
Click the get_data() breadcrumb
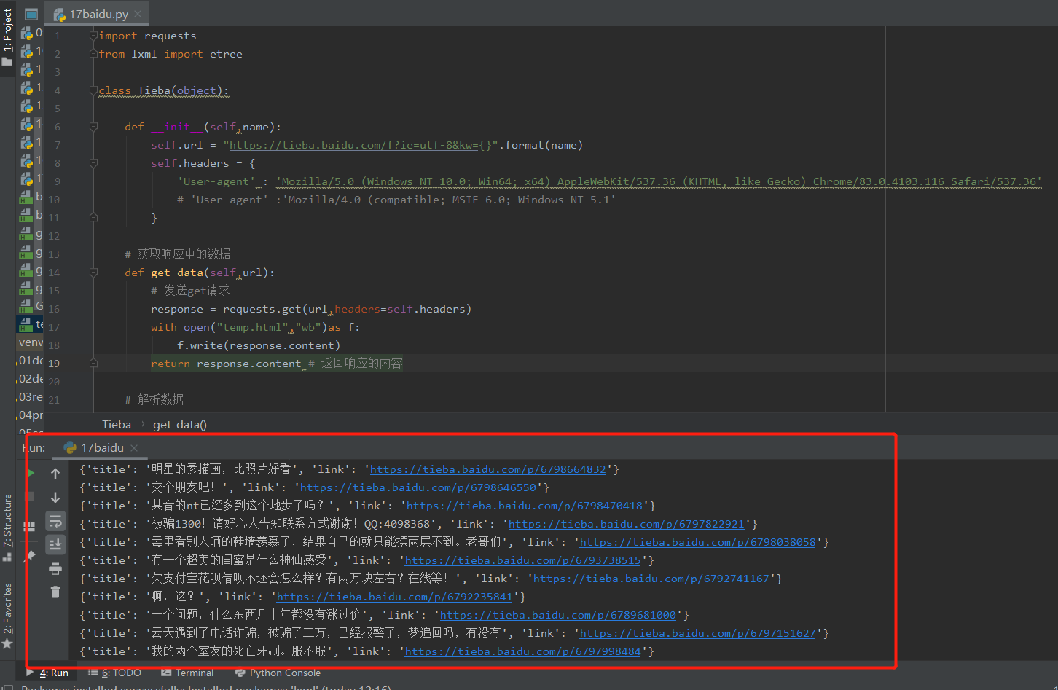click(180, 425)
